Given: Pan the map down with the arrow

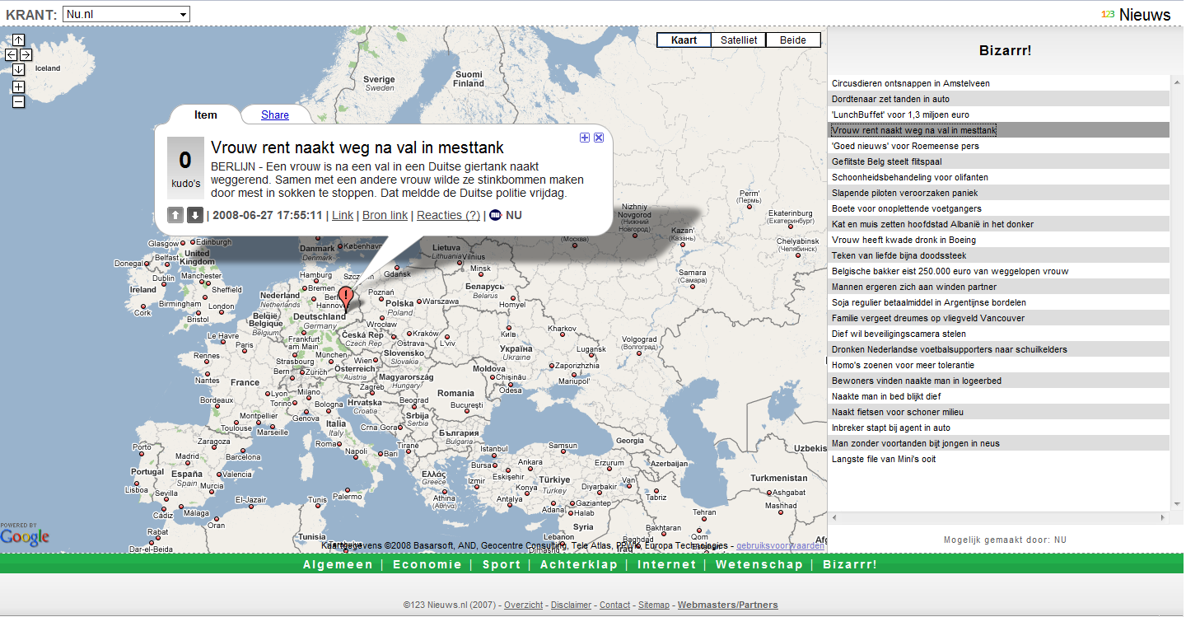Looking at the screenshot, I should tap(19, 69).
